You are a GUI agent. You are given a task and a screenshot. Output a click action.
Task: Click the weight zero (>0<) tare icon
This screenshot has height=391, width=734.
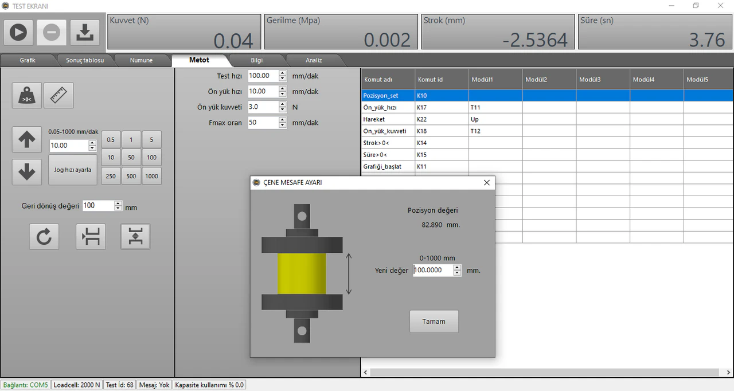[27, 95]
